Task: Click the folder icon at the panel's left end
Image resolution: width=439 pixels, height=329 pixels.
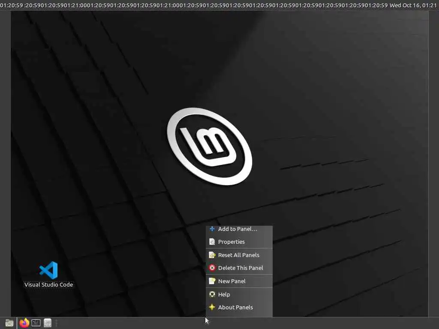Action: [9, 323]
